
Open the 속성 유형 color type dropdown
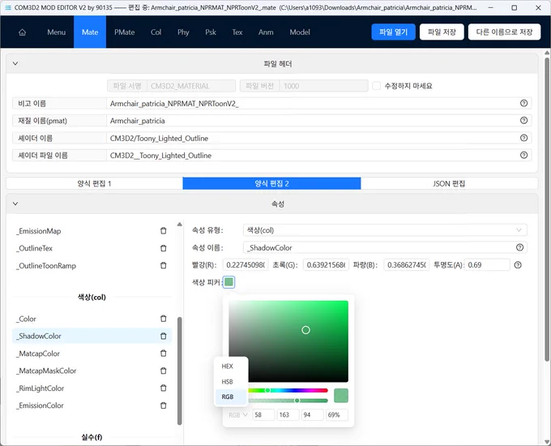[x=385, y=230]
